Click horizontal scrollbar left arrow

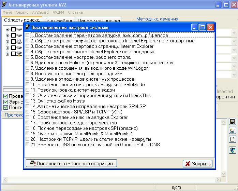[5, 180]
